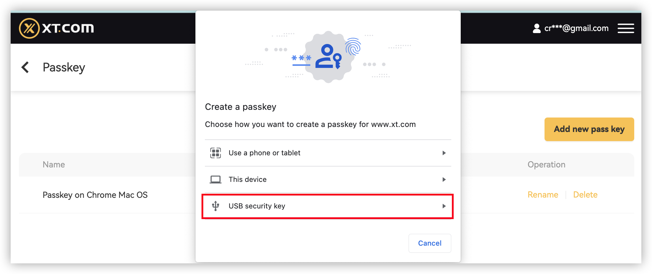Click the laptop This device icon

pos(216,180)
